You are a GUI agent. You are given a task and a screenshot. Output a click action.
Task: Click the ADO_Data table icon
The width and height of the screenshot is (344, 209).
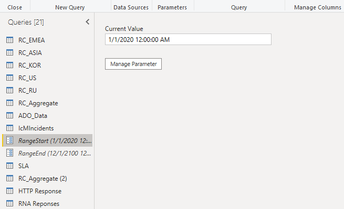coord(9,115)
